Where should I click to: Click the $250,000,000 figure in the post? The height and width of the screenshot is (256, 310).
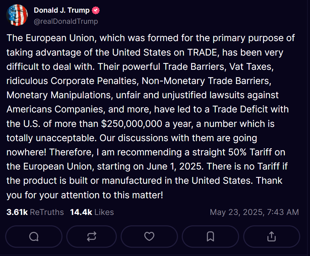tap(132, 124)
